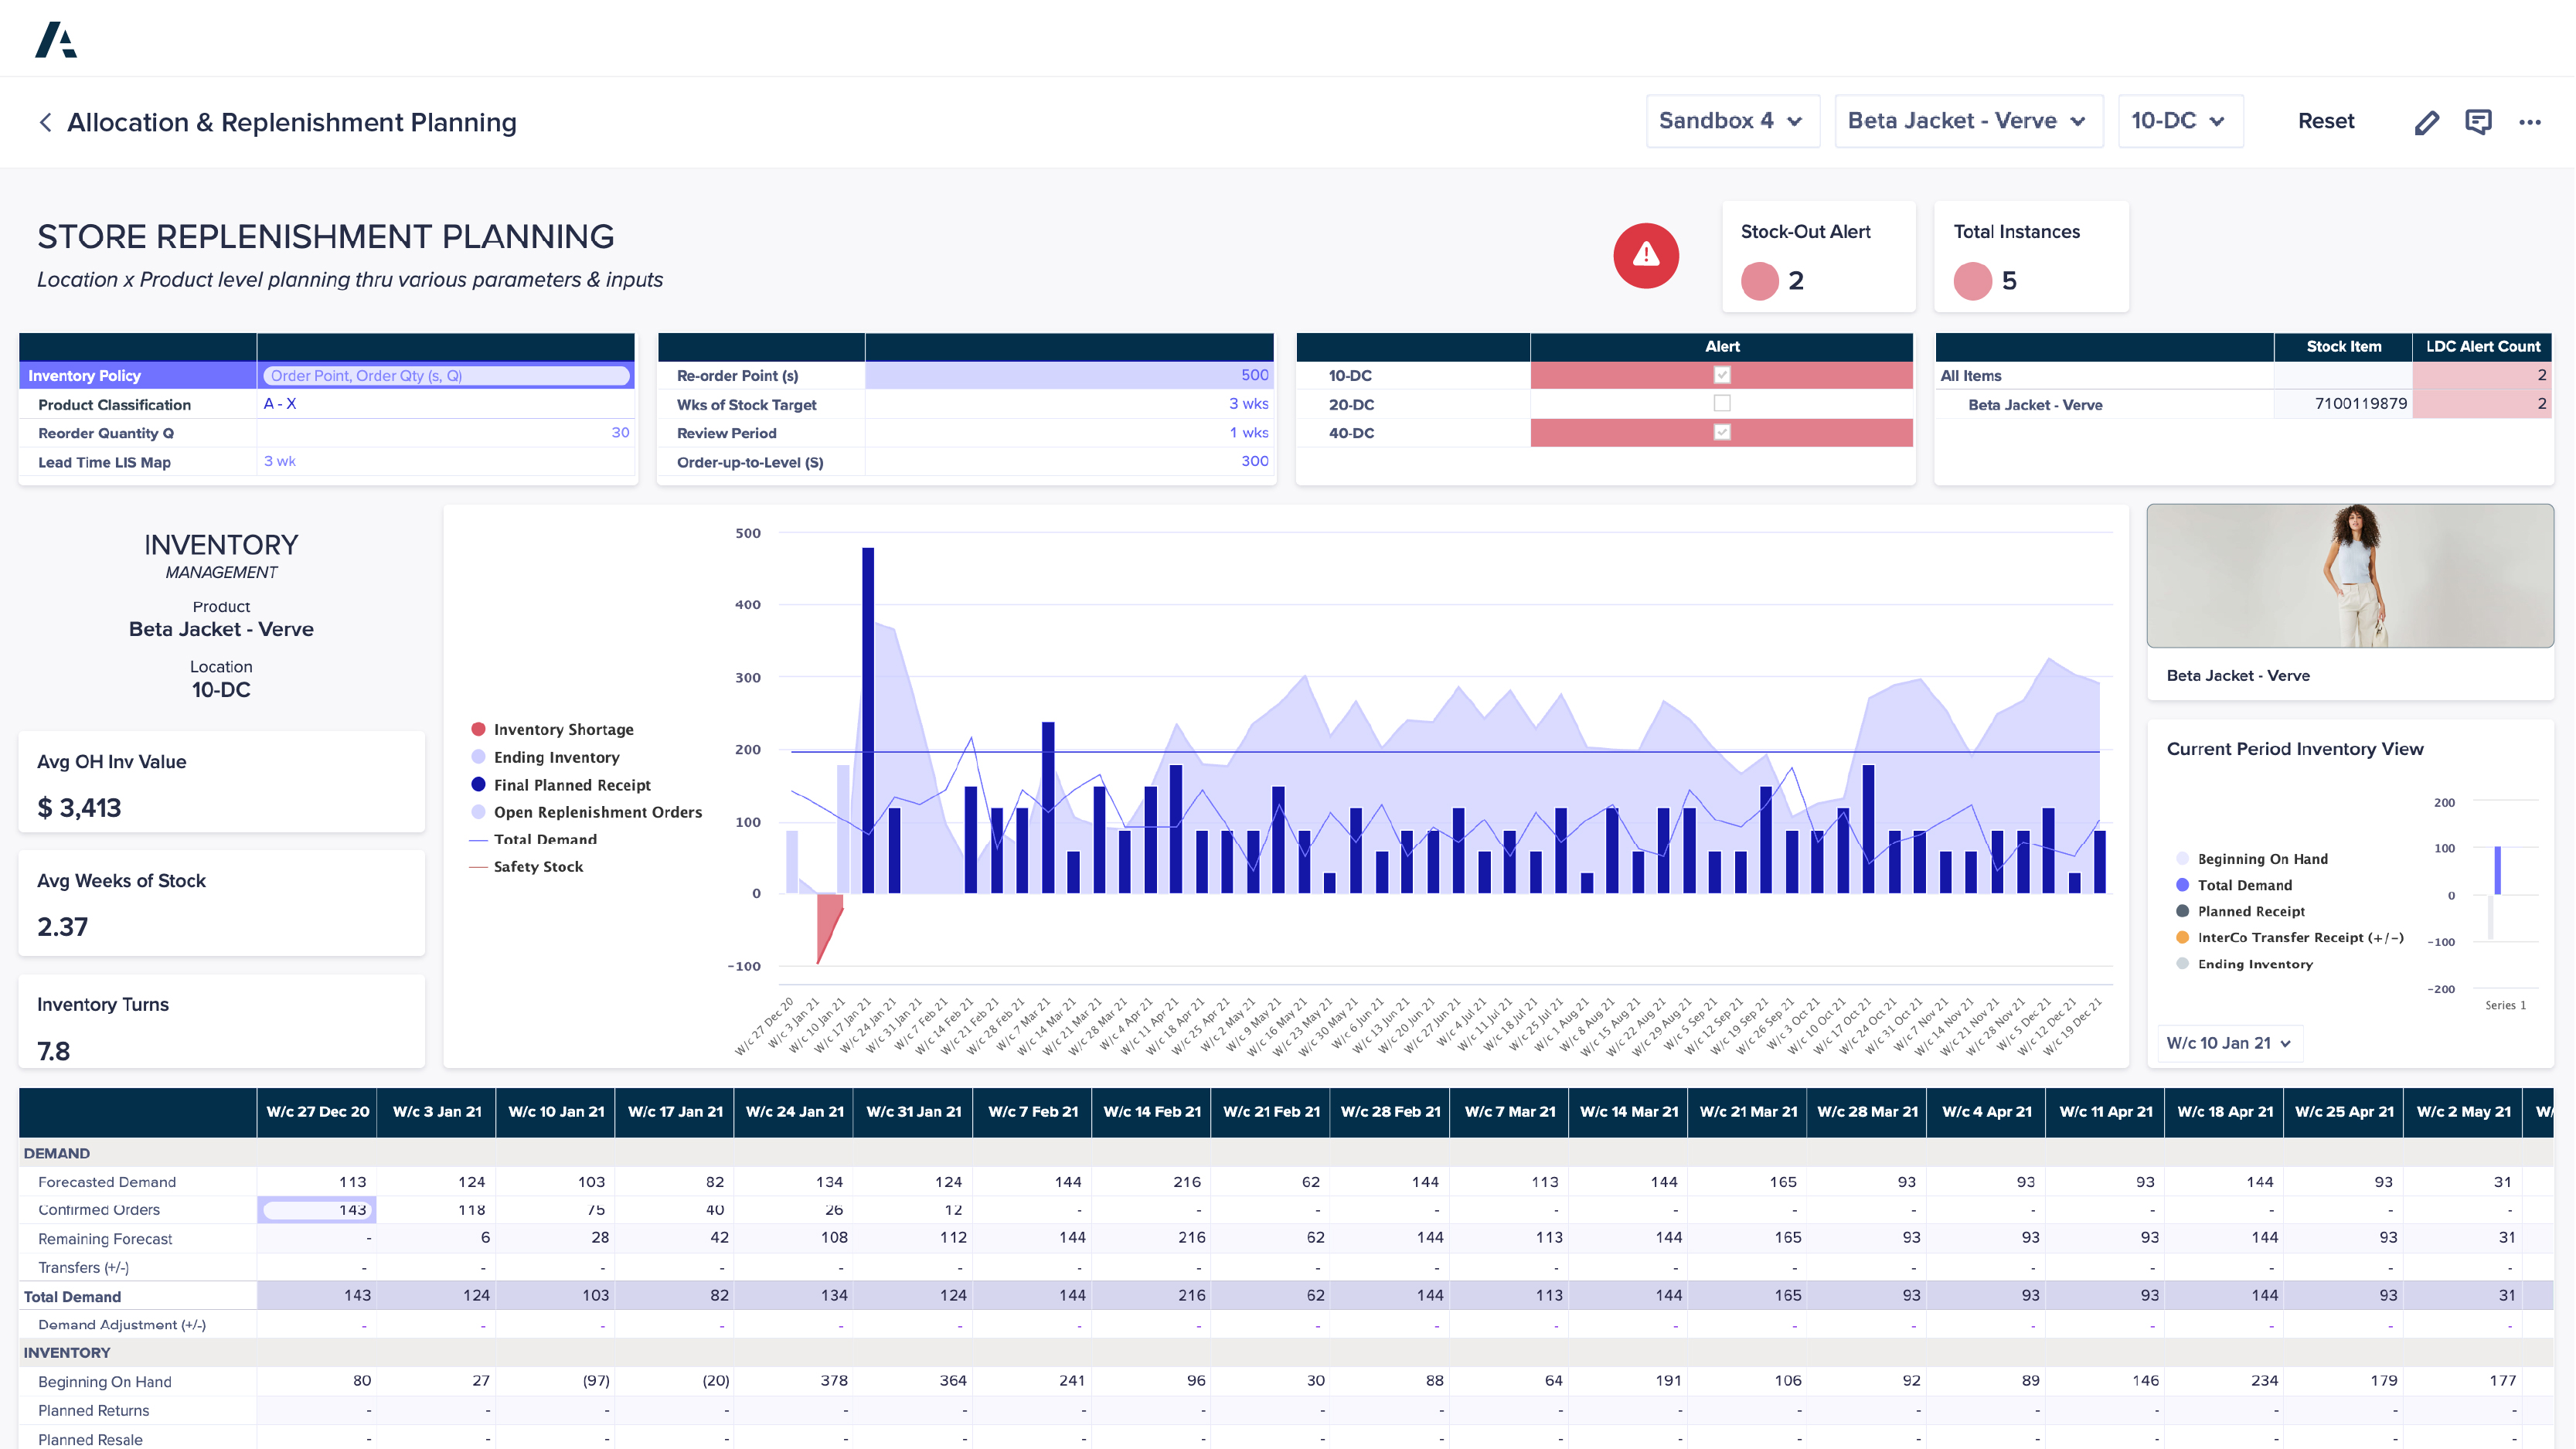This screenshot has height=1449, width=2576.
Task: Uncheck the 10-DC alert checkbox
Action: pyautogui.click(x=1721, y=375)
